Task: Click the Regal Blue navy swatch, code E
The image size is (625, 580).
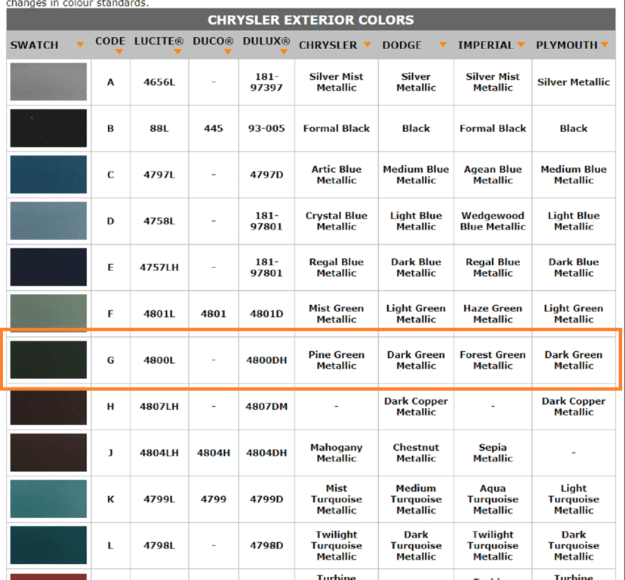Action: coord(48,267)
